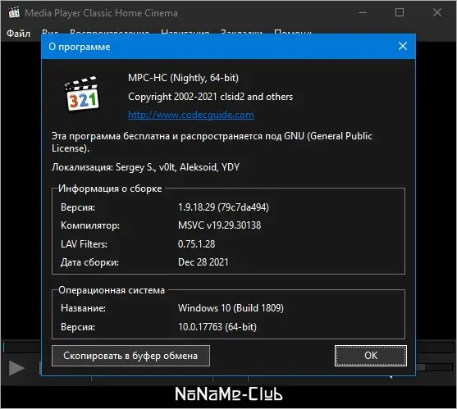Click the Дата сборки label
The image size is (457, 409).
click(x=89, y=262)
